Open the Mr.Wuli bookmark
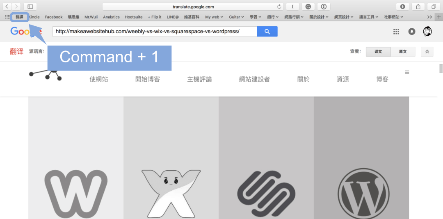Screen dimensions: 443x219 tap(91, 17)
